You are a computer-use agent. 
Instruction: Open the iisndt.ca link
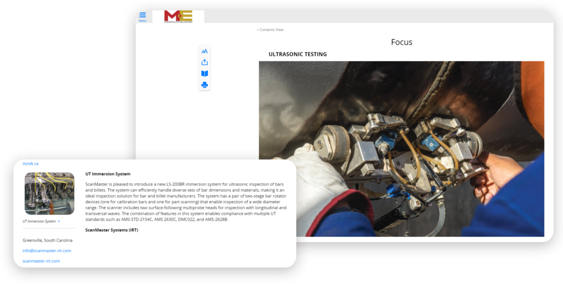pos(30,163)
